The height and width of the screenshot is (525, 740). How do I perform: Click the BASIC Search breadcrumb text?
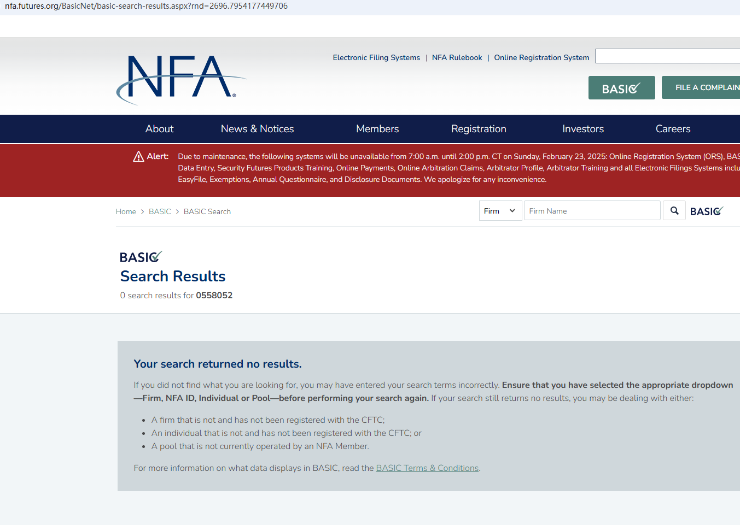[x=207, y=211]
